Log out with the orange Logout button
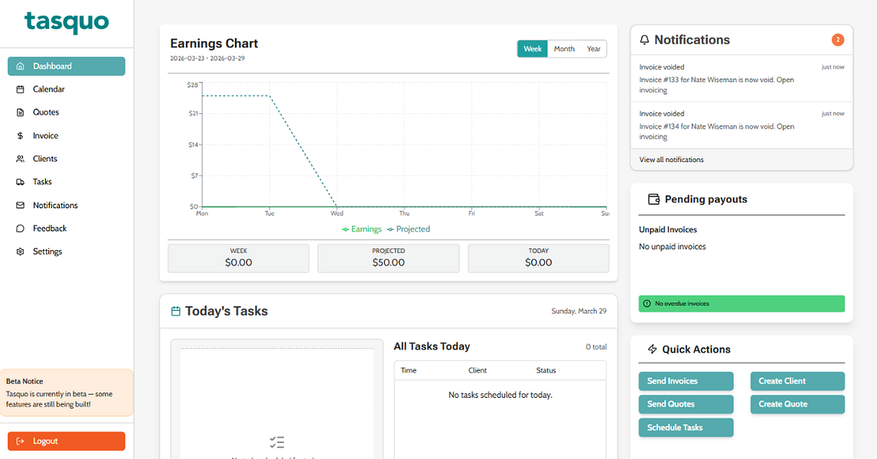Image resolution: width=877 pixels, height=459 pixels. (x=67, y=441)
